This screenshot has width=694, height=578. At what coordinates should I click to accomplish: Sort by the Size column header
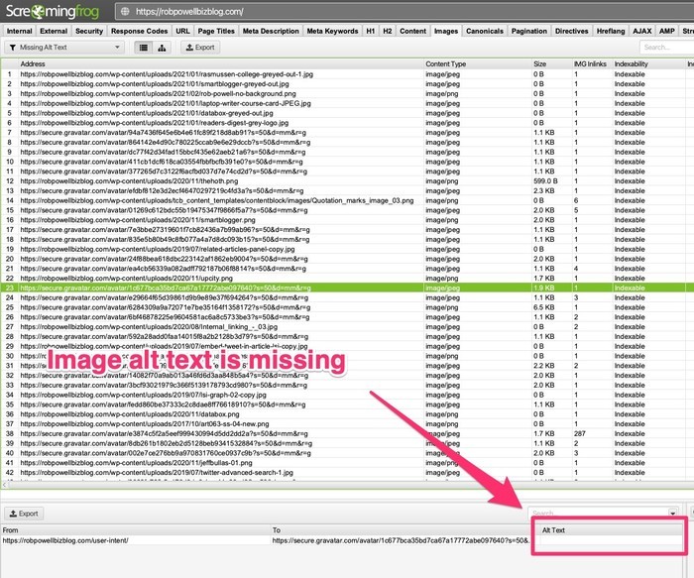[551, 63]
